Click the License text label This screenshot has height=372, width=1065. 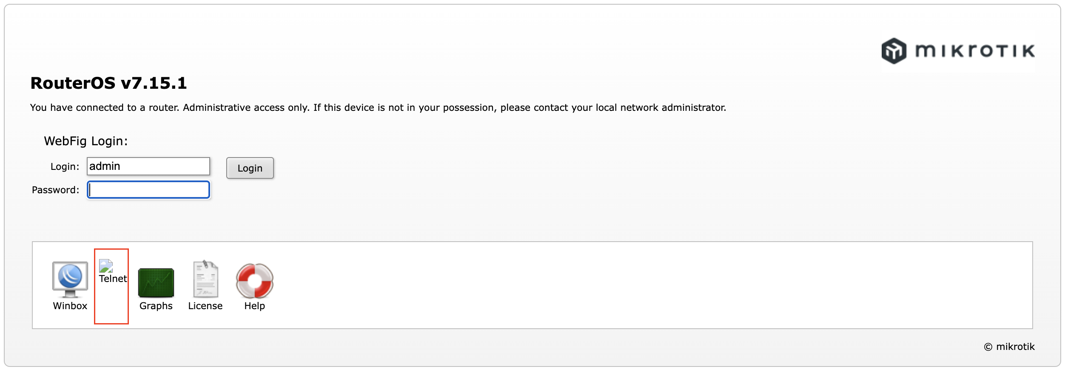coord(205,306)
